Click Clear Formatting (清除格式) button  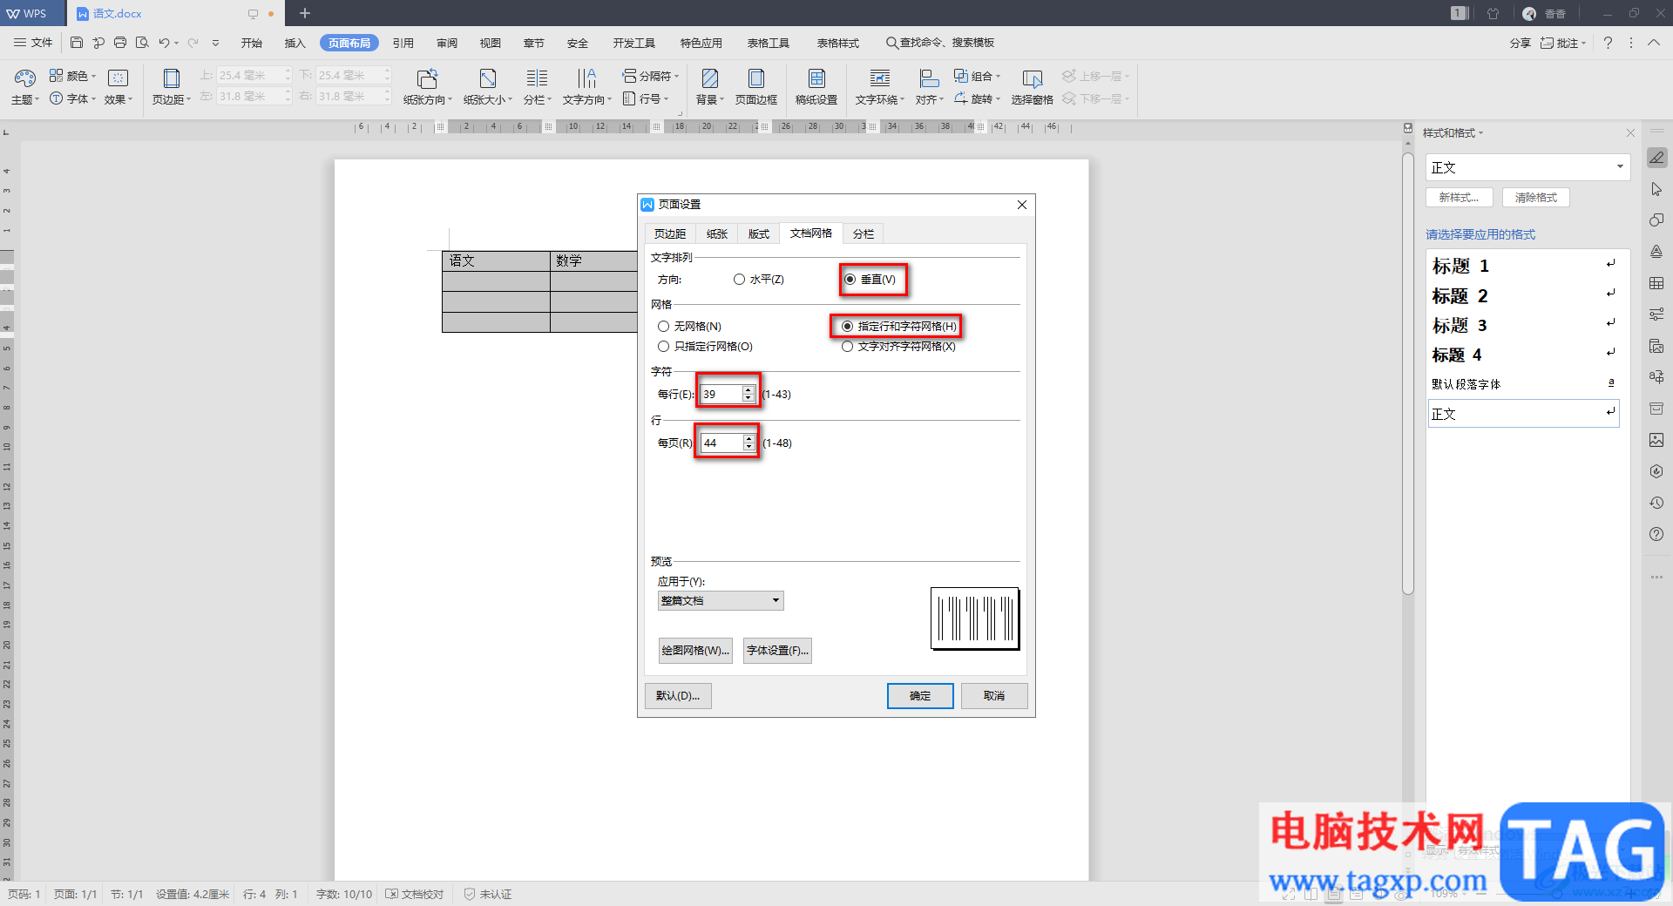coord(1535,198)
